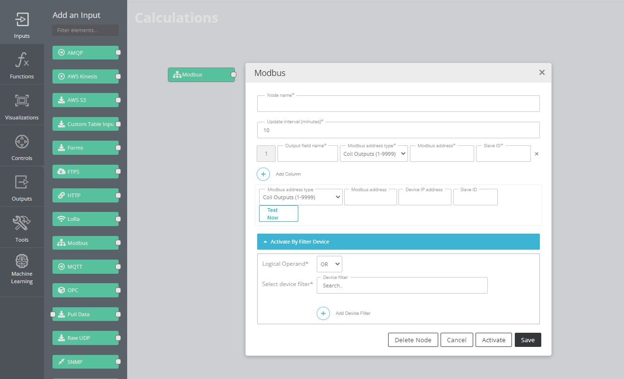Image resolution: width=624 pixels, height=379 pixels.
Task: Open the Tools sidebar section
Action: (x=22, y=227)
